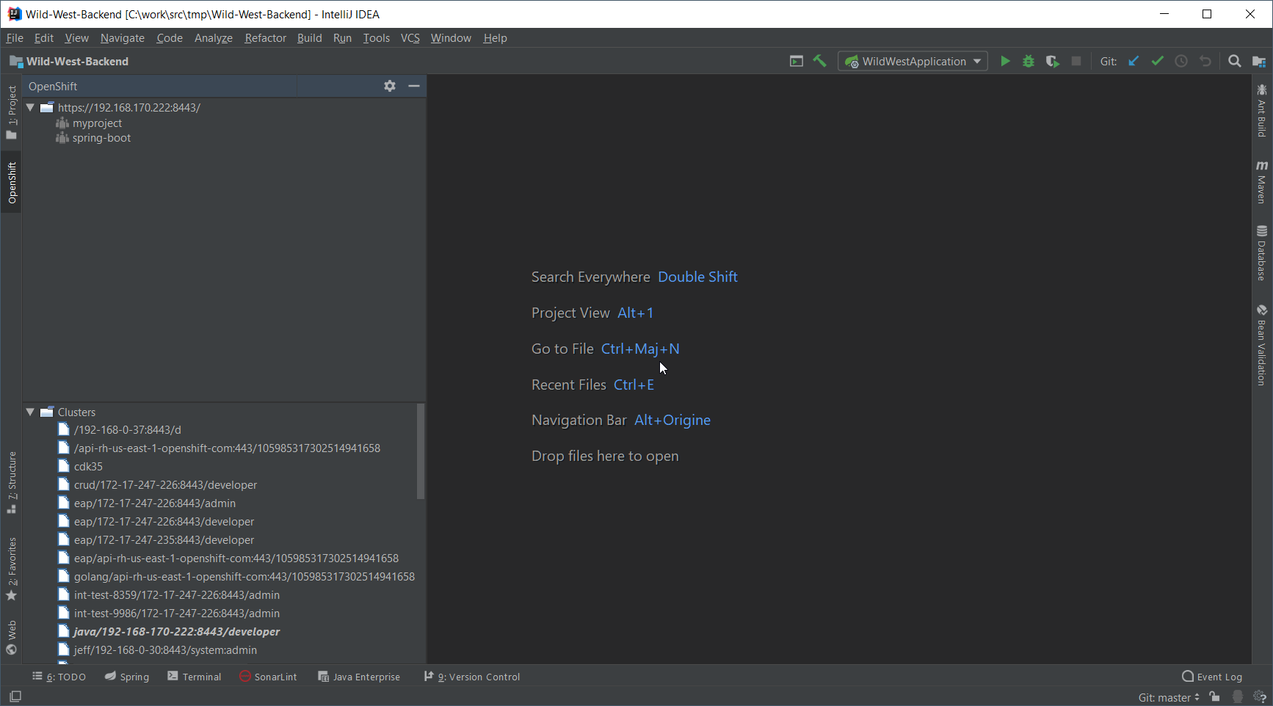Click the spring-boot project icon

pos(62,138)
